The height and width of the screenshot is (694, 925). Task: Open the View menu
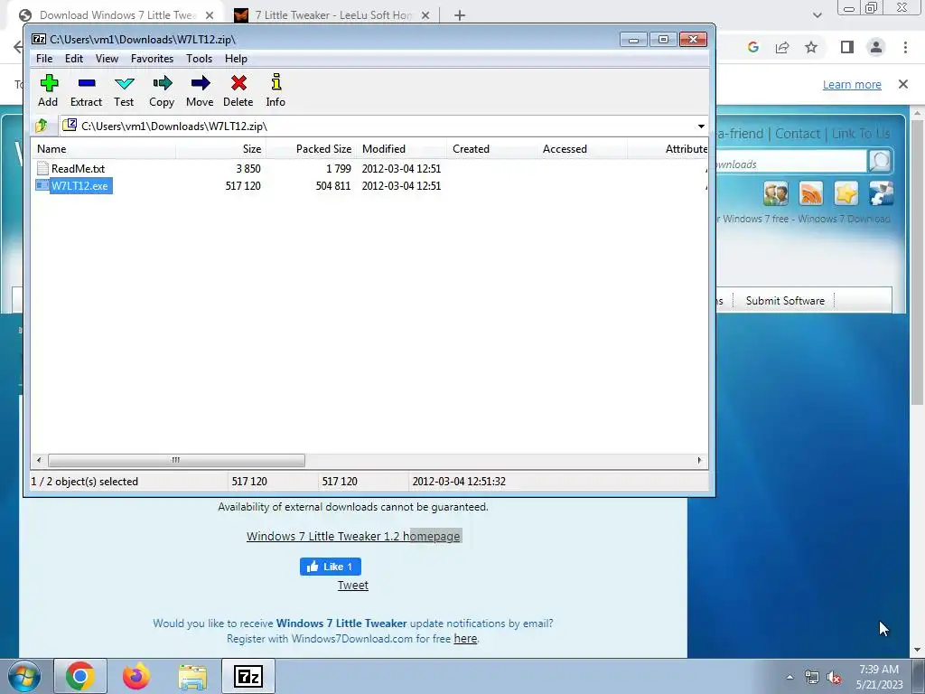coord(107,59)
